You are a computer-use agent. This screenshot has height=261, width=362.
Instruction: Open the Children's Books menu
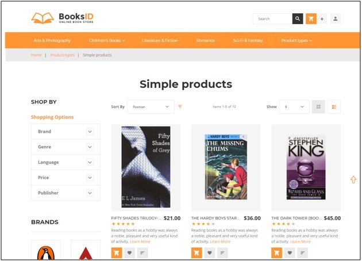point(107,40)
